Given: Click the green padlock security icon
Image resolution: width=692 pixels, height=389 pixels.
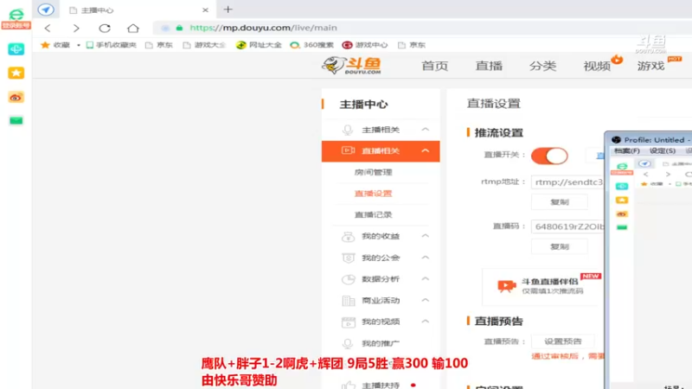Looking at the screenshot, I should pyautogui.click(x=179, y=28).
